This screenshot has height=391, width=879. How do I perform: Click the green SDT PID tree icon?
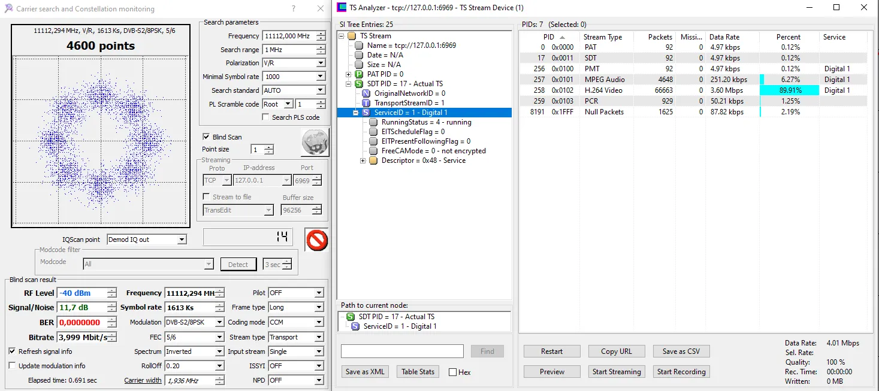click(x=358, y=84)
